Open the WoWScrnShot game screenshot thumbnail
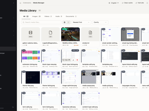The width and height of the screenshot is (149, 111). tap(70, 34)
